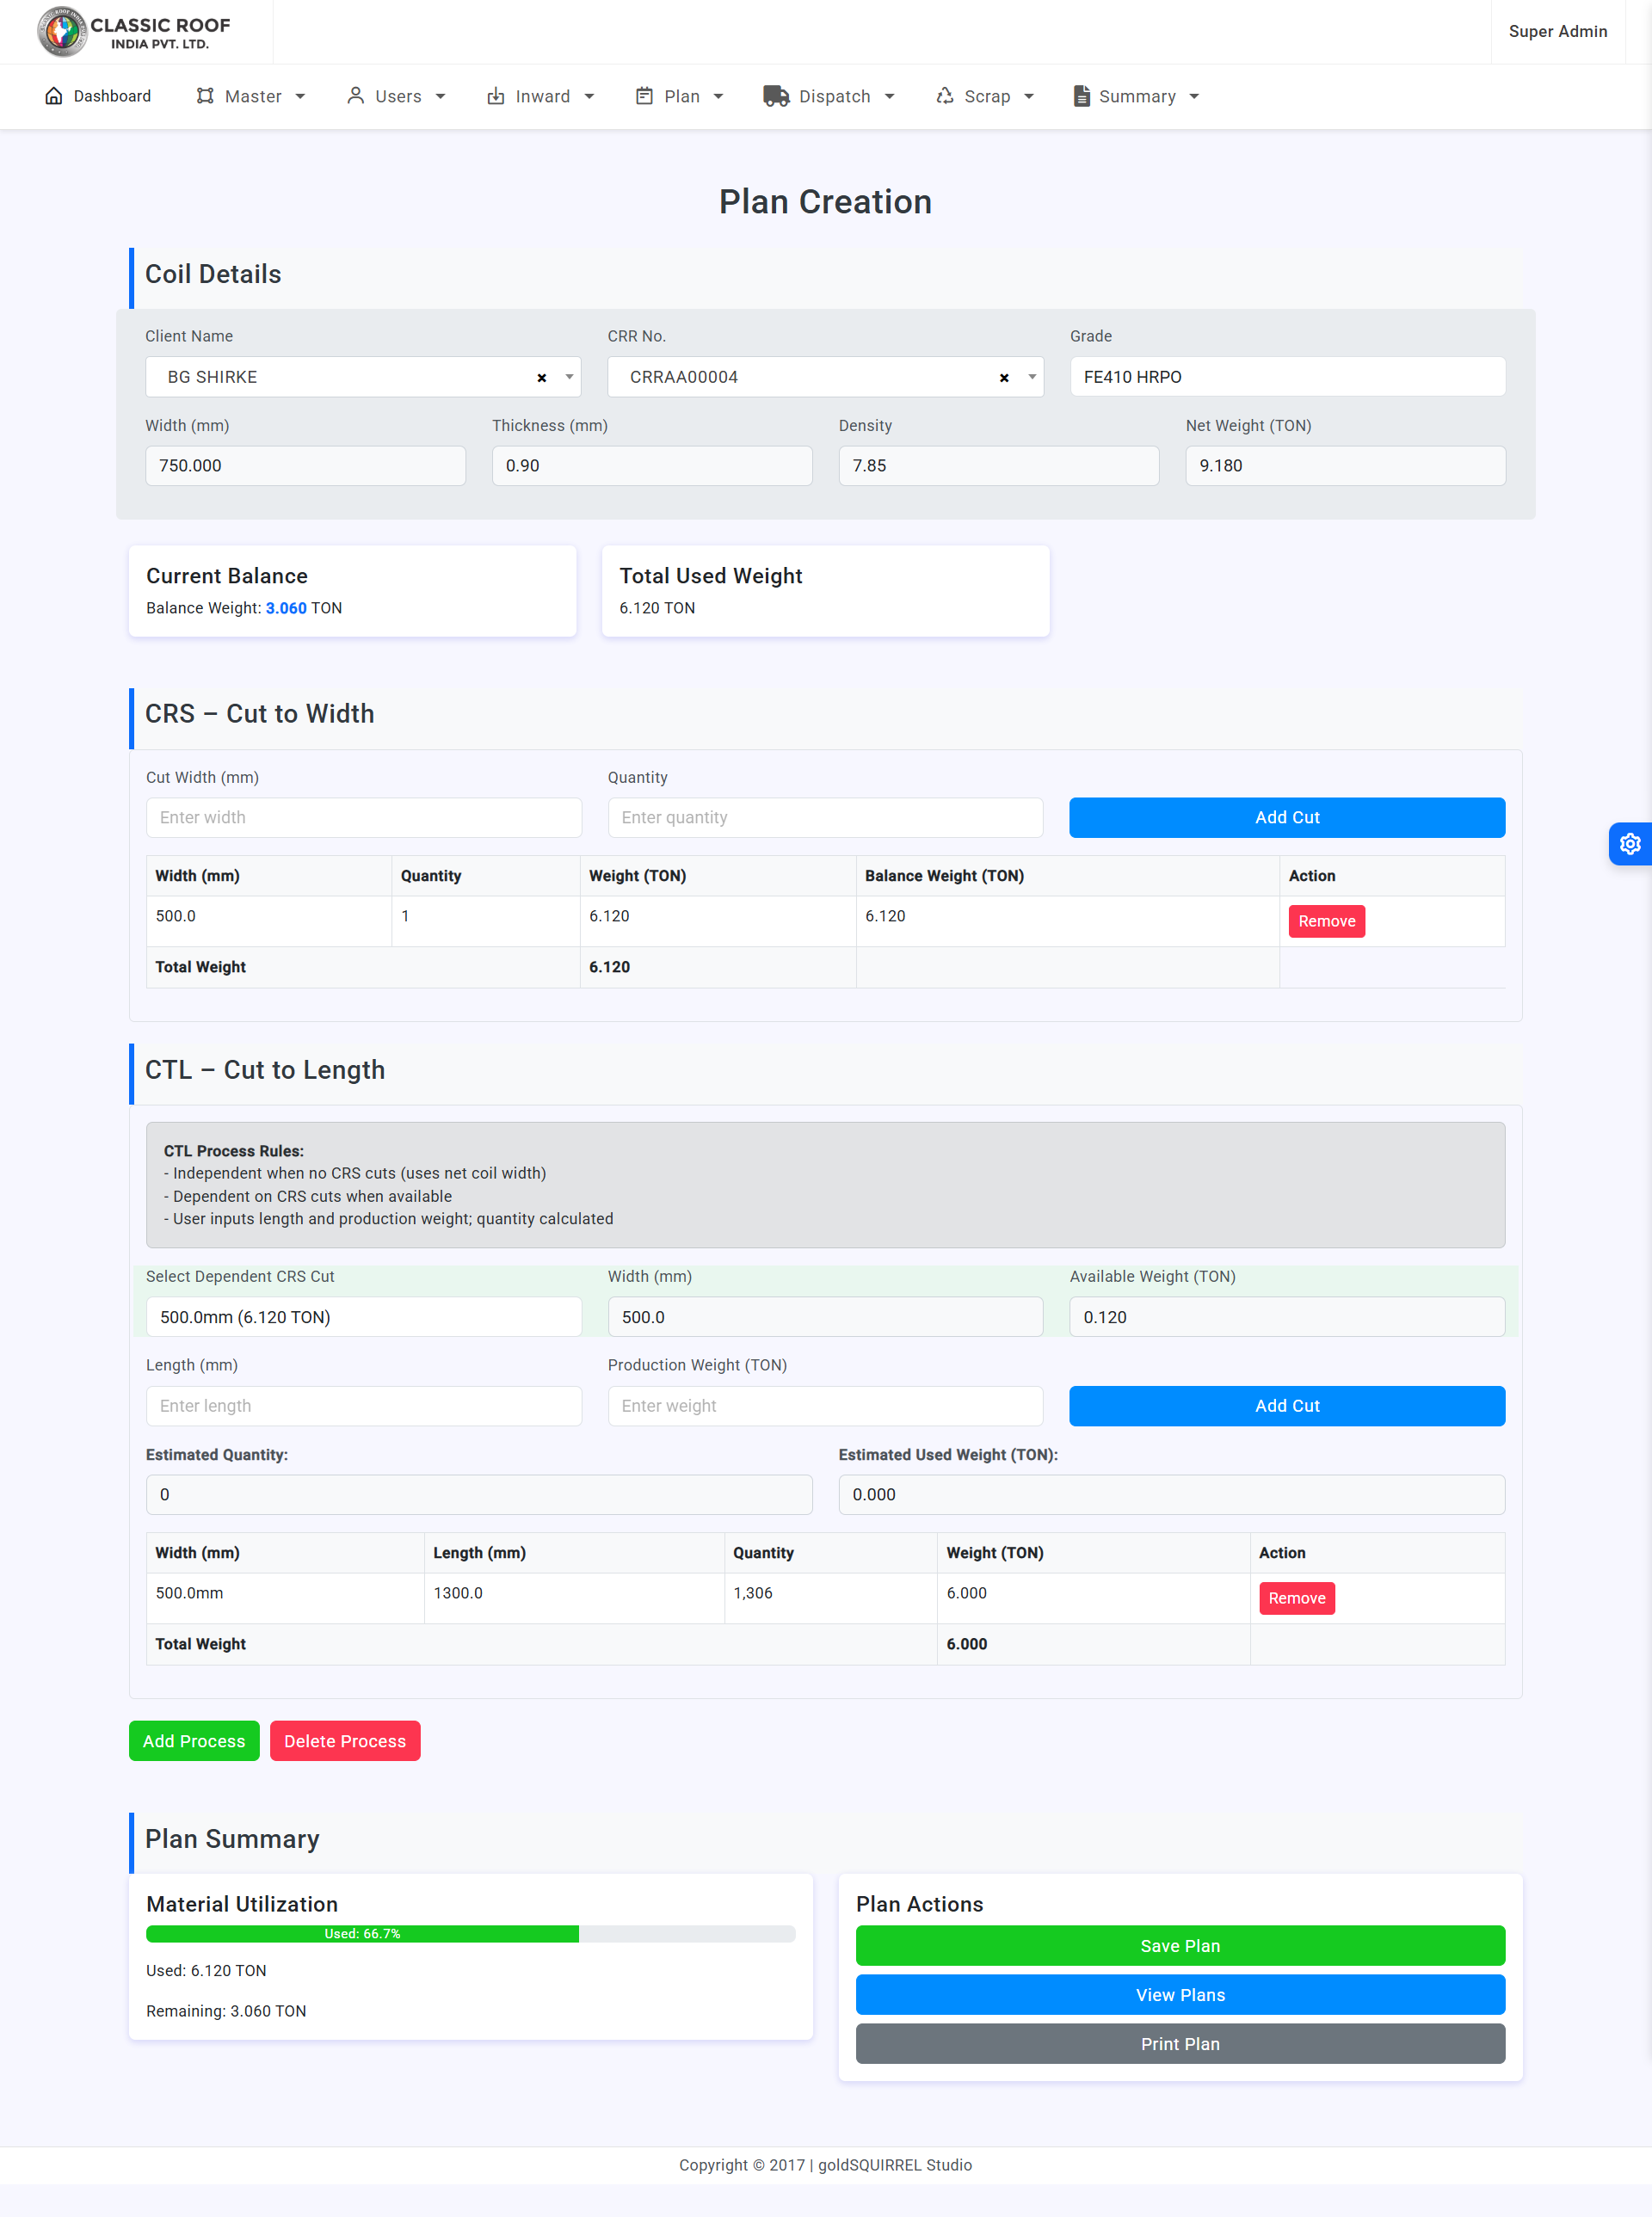Viewport: 1652px width, 2217px height.
Task: Click the Dispatch truck icon
Action: [x=775, y=96]
